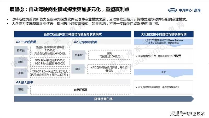
Task: Click the XPILOT 3.0 pricing box
Action: (50, 73)
